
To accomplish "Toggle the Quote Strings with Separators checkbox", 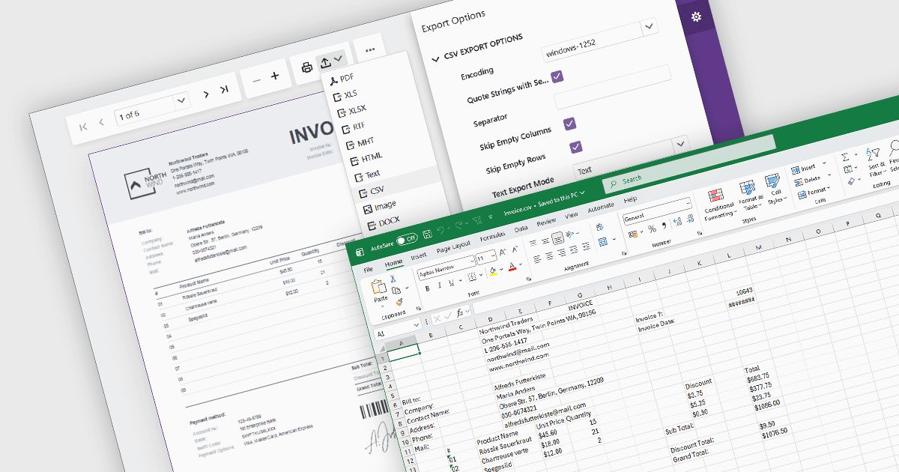I will click(x=557, y=76).
